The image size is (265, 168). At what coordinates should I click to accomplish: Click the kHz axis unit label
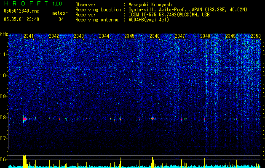click(x=4, y=34)
